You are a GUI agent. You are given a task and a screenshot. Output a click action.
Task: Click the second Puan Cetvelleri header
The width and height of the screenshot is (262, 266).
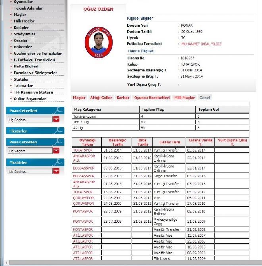click(x=35, y=142)
